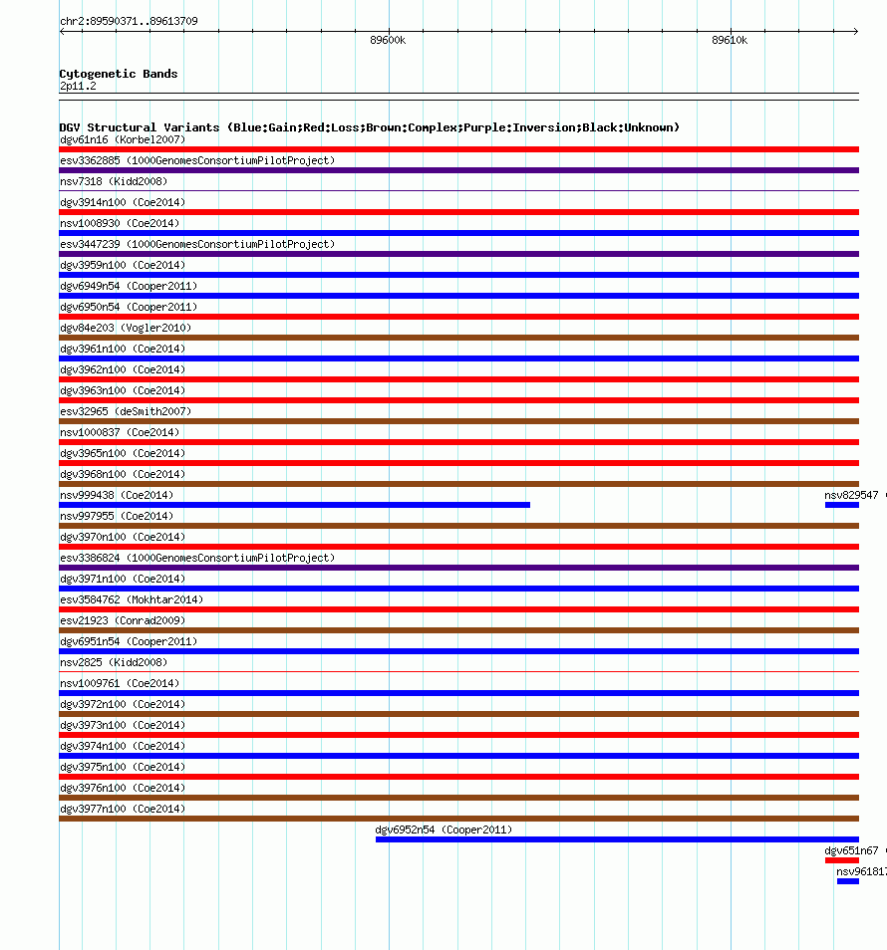Open dgv3974n100 (Coe2014) variant
The width and height of the screenshot is (887, 950).
pos(123,746)
